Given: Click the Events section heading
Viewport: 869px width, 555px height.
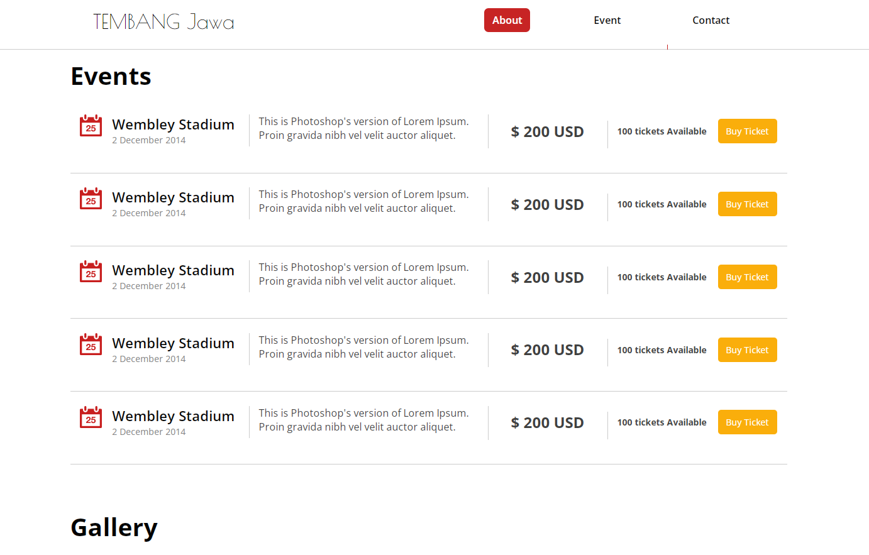Looking at the screenshot, I should [x=111, y=76].
